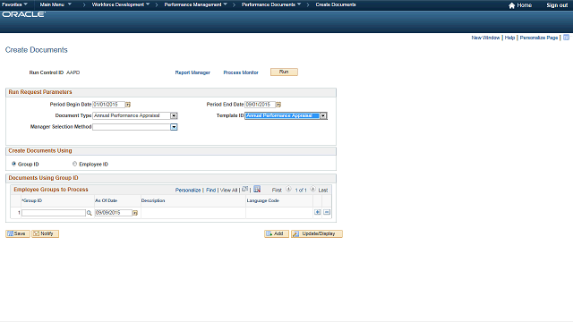The width and height of the screenshot is (573, 322).
Task: Open grid in new window icon
Action: coord(244,189)
